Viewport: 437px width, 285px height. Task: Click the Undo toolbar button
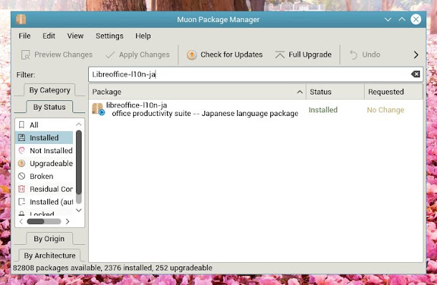click(365, 54)
